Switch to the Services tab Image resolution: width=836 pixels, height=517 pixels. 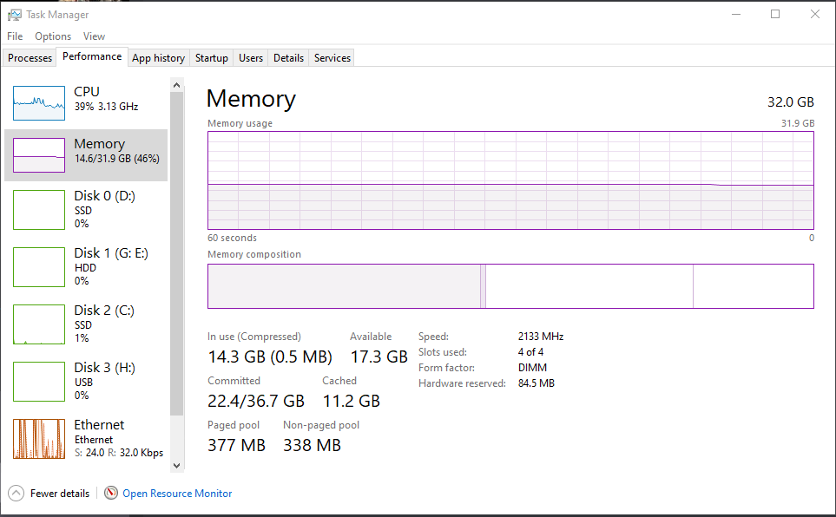pos(332,58)
